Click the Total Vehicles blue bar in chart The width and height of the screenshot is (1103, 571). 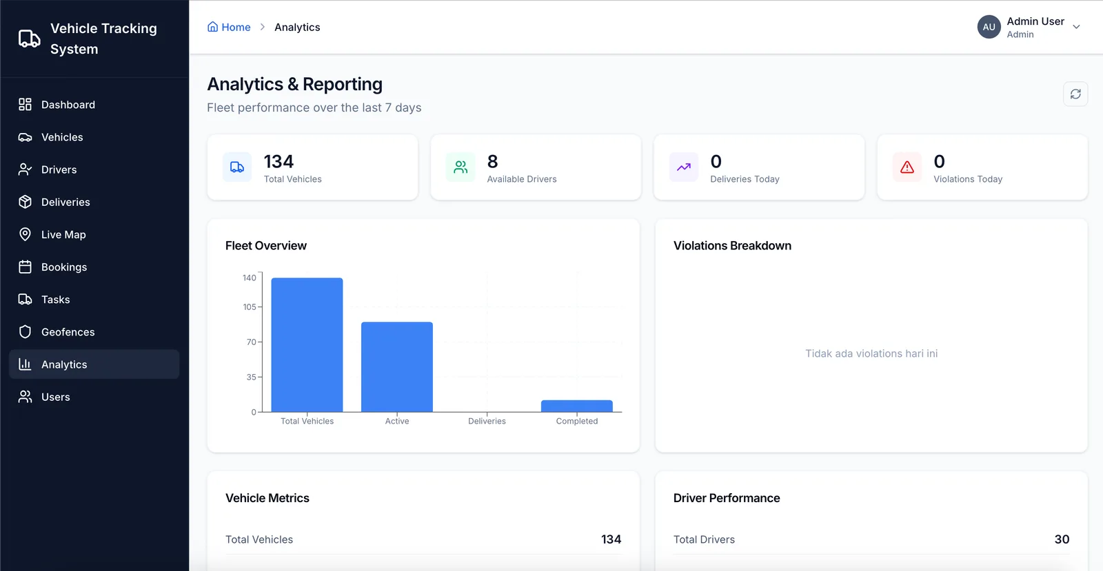tap(307, 345)
